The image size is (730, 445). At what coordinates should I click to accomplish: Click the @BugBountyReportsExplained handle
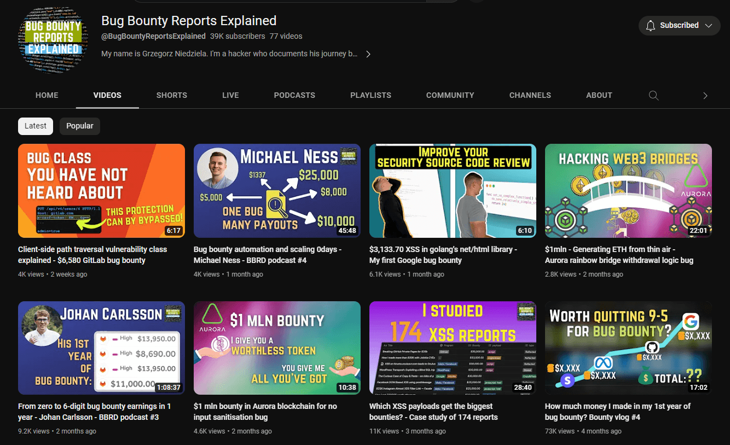(x=153, y=36)
